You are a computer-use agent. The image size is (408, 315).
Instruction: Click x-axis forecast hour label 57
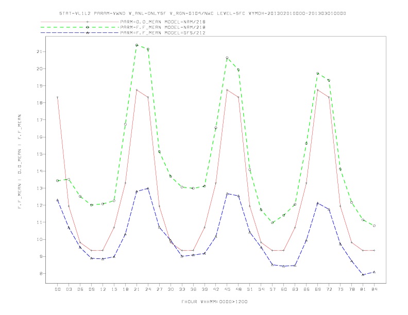[x=273, y=289]
